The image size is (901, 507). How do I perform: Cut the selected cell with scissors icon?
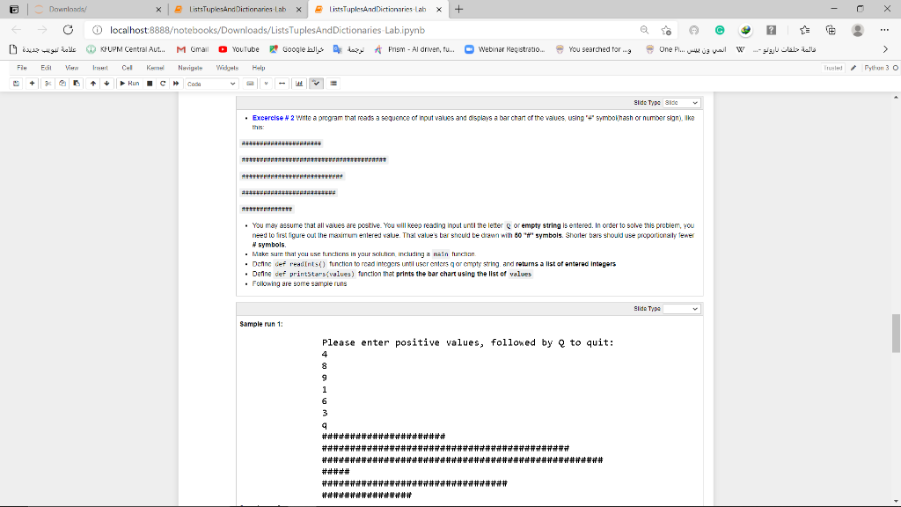pos(48,83)
